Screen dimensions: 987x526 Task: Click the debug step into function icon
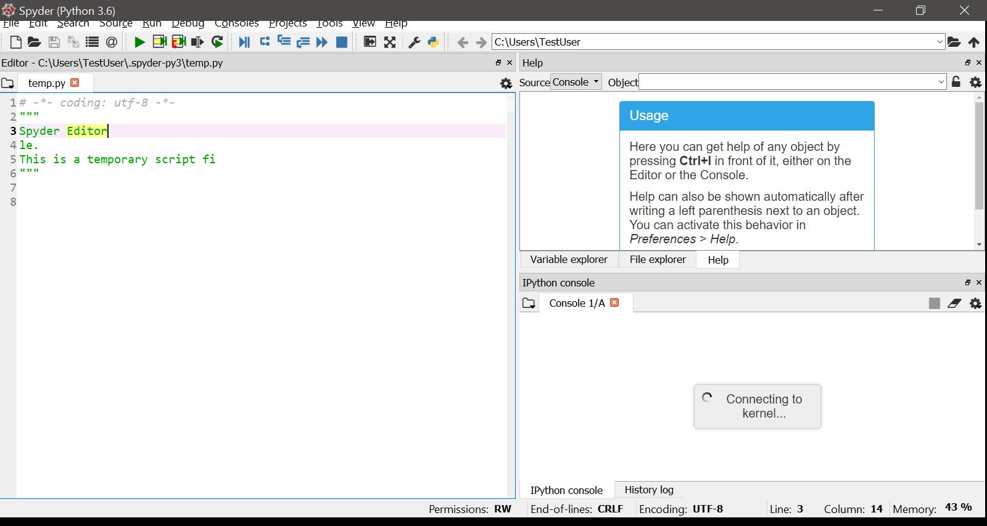point(284,41)
